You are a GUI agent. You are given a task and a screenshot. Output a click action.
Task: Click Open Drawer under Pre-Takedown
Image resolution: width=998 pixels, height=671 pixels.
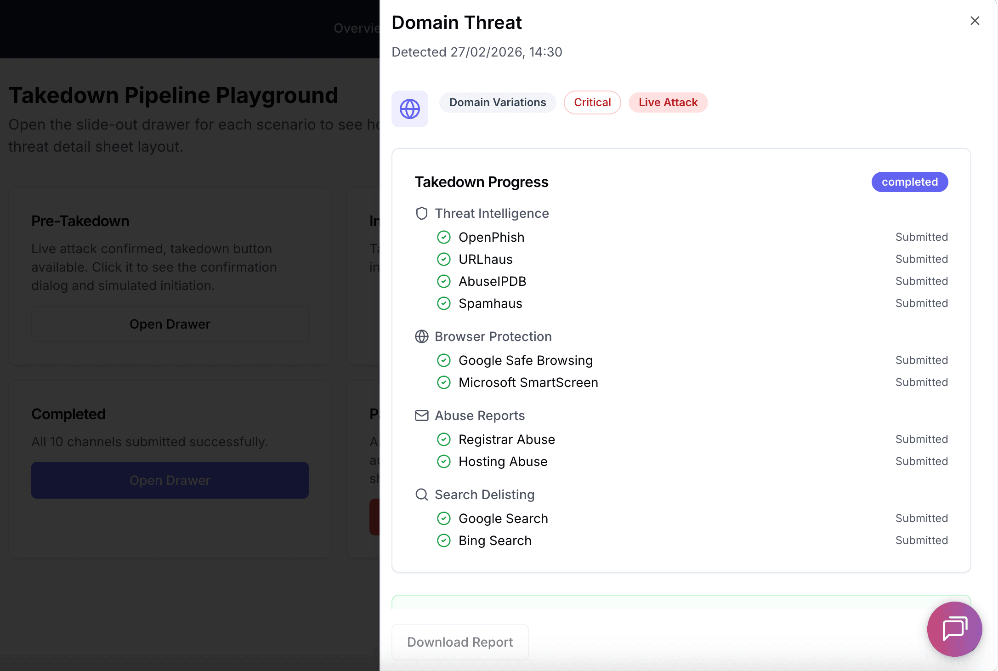coord(170,324)
